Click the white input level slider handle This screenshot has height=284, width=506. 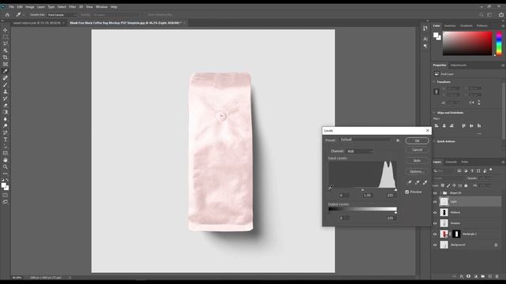395,189
